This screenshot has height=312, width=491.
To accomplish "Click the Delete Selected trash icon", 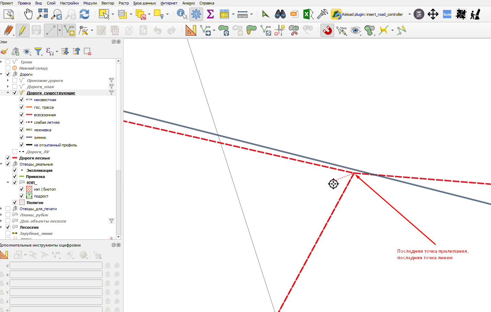I will [115, 30].
